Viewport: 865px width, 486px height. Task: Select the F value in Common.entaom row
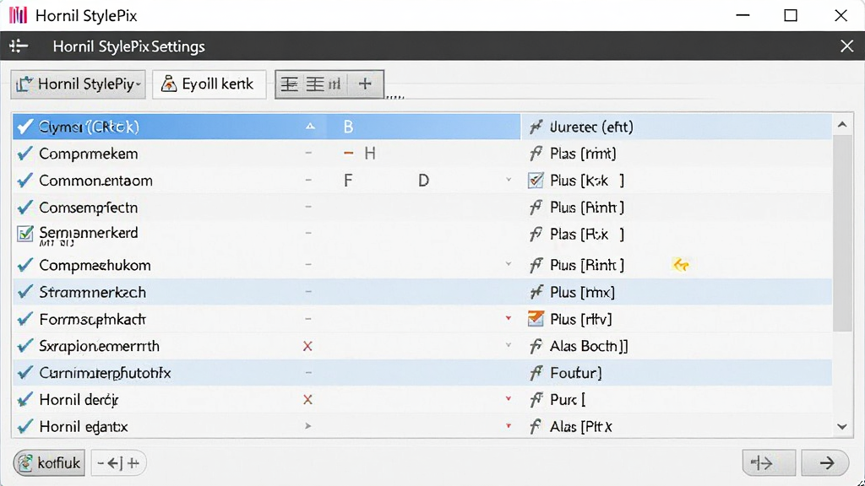(347, 181)
